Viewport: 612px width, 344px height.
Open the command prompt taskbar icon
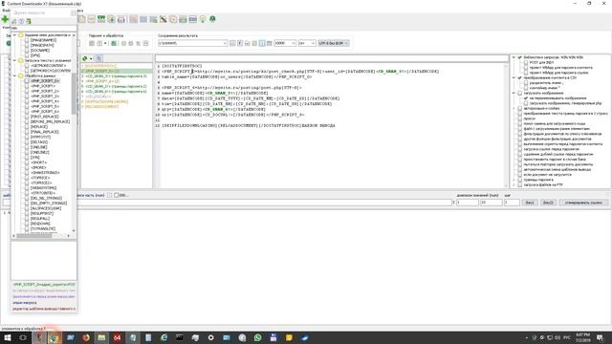pos(180,337)
